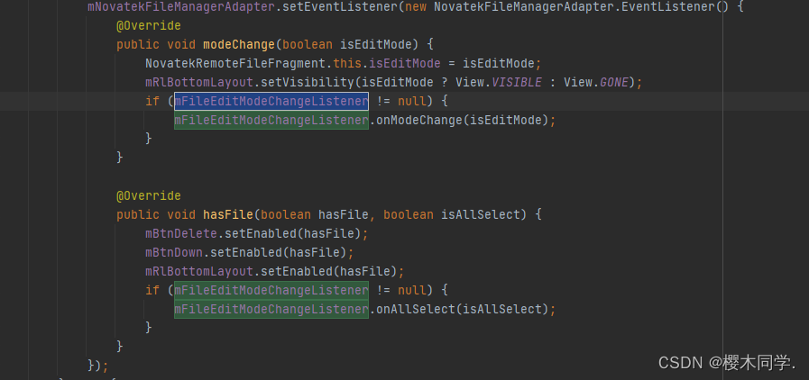Click the this keyword after NovatekRemoteFileFragment
Screen dimensions: 809x380
click(347, 64)
